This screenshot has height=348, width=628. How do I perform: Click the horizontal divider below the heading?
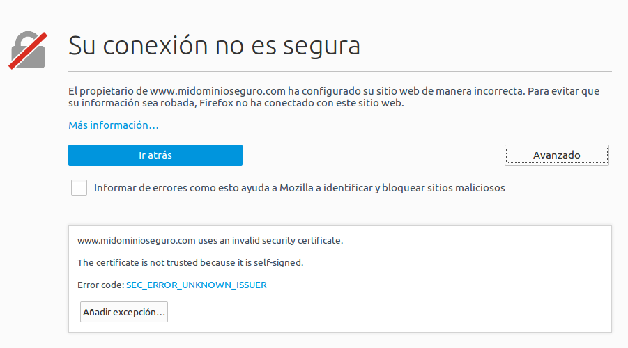click(x=340, y=71)
